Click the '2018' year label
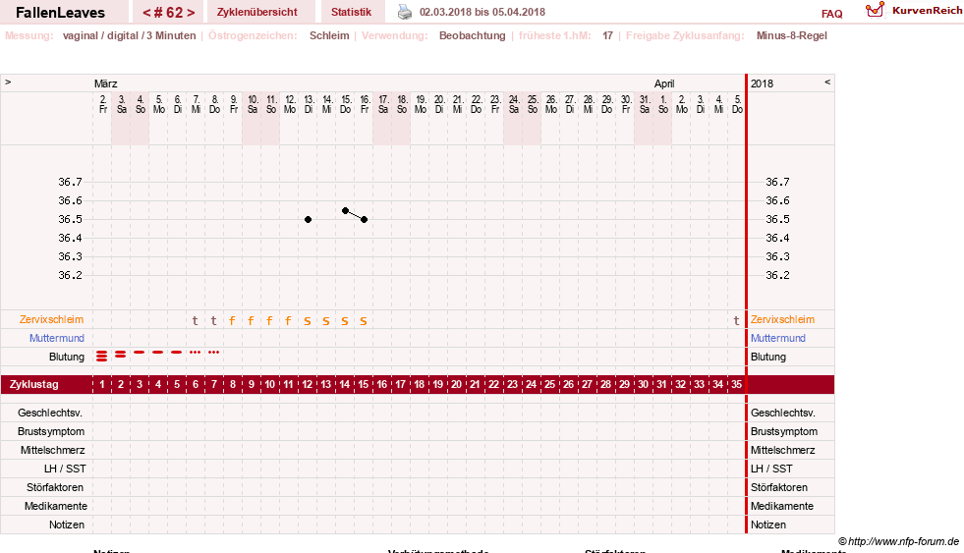Image resolution: width=964 pixels, height=553 pixels. click(762, 83)
